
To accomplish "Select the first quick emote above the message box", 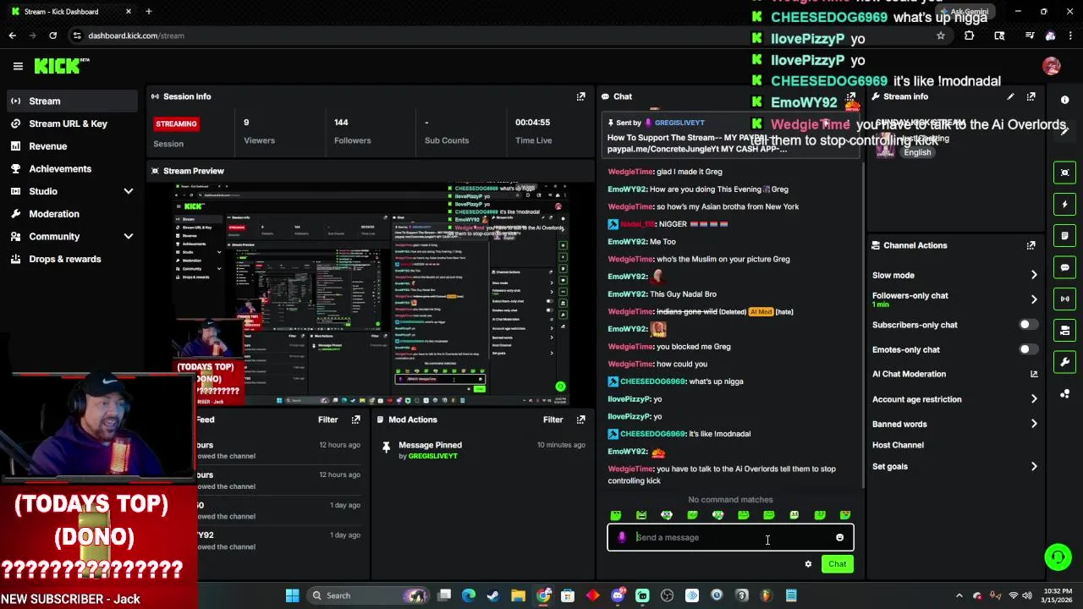I will [616, 515].
